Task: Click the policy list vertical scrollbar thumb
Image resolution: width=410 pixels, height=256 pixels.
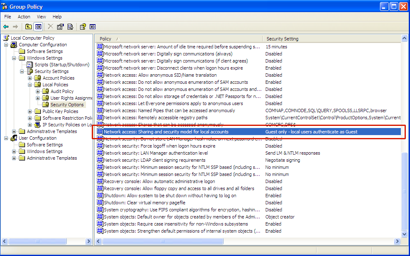Action: click(404, 191)
